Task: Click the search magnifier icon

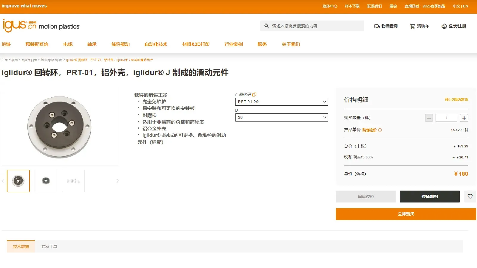Action: tap(267, 26)
